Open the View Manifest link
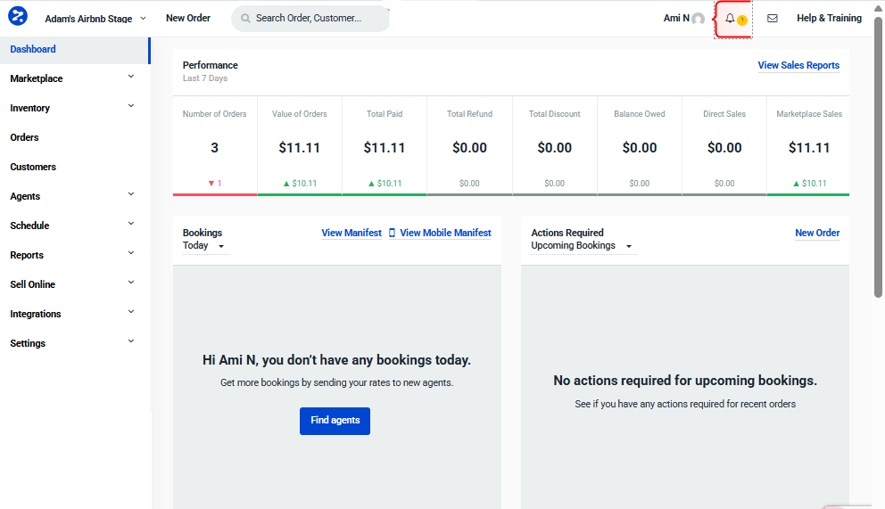The width and height of the screenshot is (885, 509). [x=352, y=233]
